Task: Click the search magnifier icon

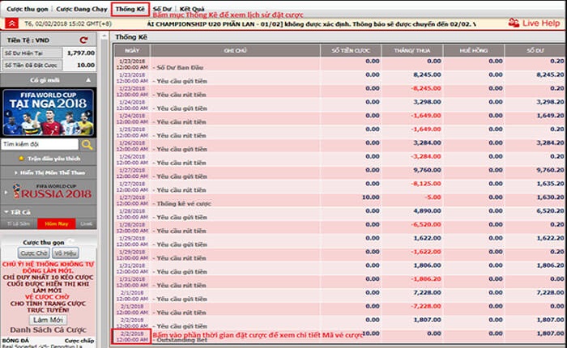Action: pos(87,145)
